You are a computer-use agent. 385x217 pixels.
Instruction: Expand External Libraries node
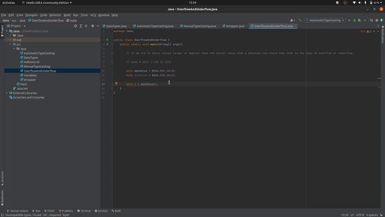[7, 93]
